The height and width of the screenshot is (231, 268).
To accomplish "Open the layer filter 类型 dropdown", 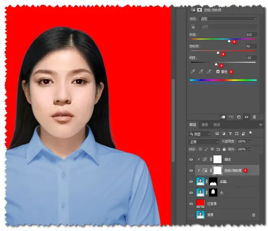I will click(x=199, y=134).
